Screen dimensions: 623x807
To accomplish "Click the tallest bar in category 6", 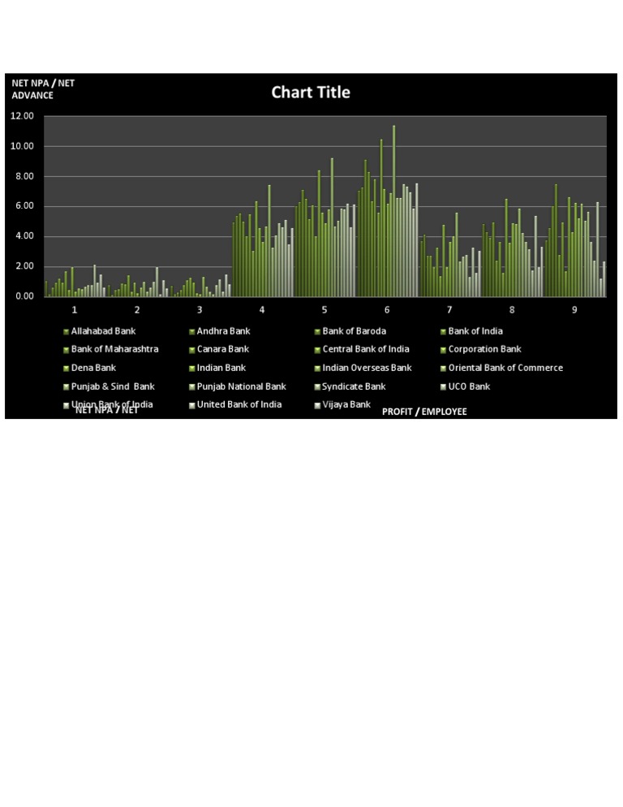I will click(394, 211).
